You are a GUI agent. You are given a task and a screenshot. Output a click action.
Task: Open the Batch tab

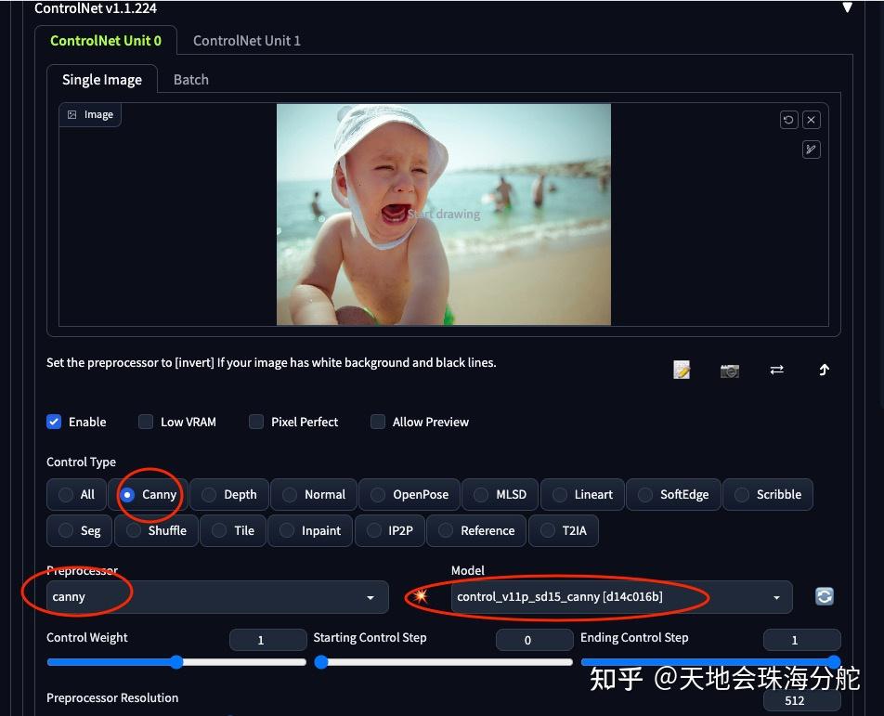(x=191, y=80)
